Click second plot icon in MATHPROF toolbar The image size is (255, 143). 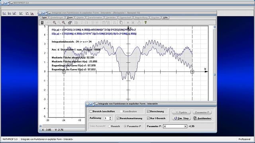click(10, 14)
